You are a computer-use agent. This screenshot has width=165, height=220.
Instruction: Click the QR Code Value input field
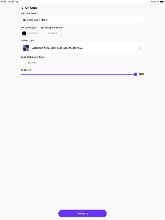coord(82,20)
